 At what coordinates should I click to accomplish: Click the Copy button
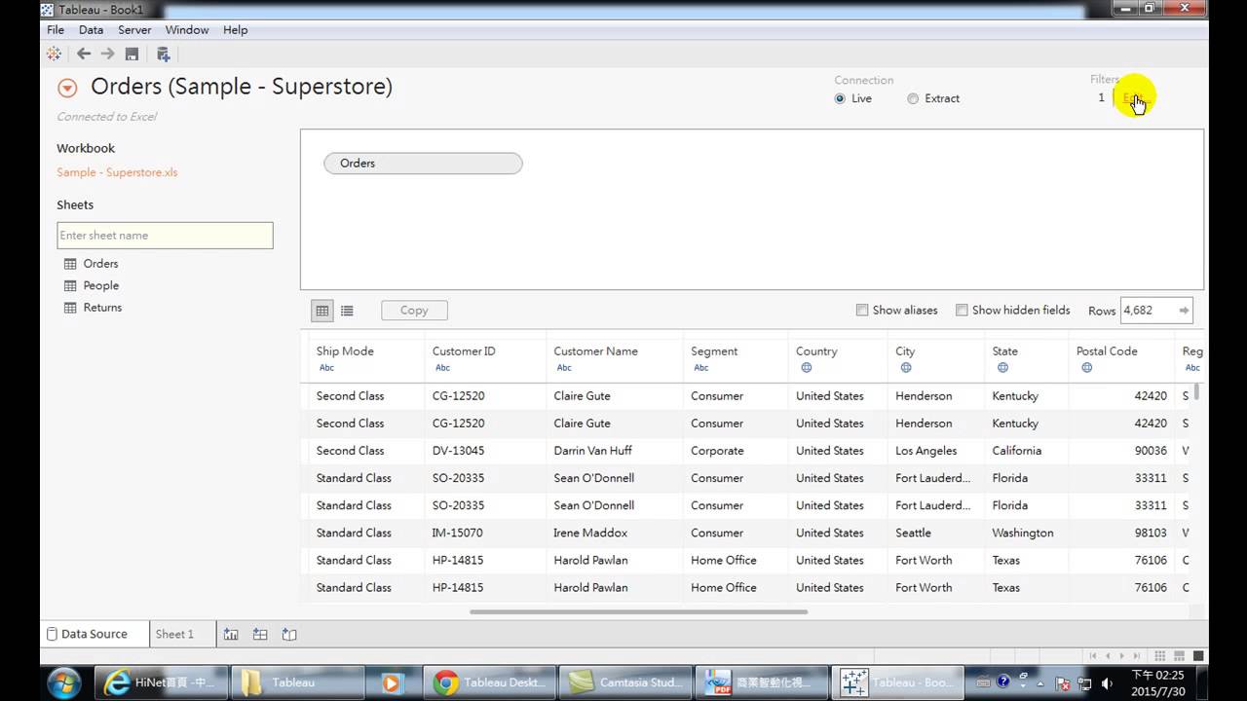pos(414,311)
